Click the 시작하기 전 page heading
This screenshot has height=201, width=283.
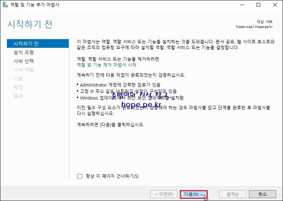pyautogui.click(x=30, y=24)
